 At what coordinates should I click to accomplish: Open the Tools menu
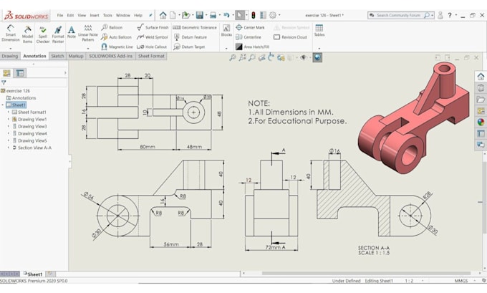(x=107, y=15)
